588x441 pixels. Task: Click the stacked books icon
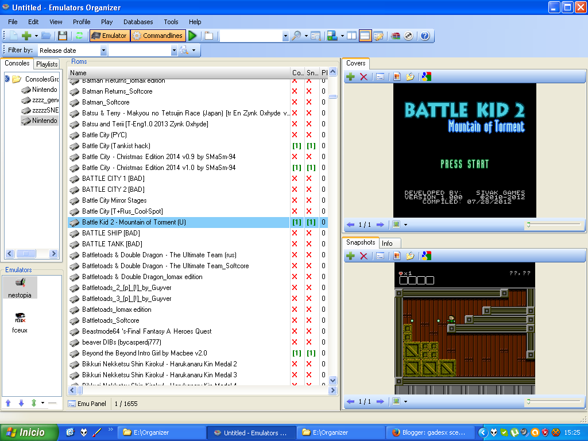click(x=396, y=36)
